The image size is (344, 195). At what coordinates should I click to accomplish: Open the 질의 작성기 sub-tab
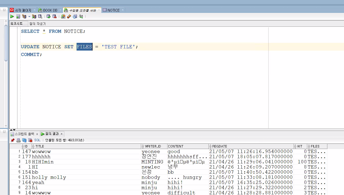click(x=37, y=24)
